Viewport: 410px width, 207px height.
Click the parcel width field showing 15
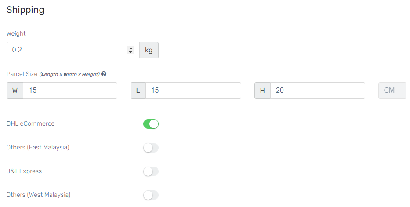click(70, 91)
